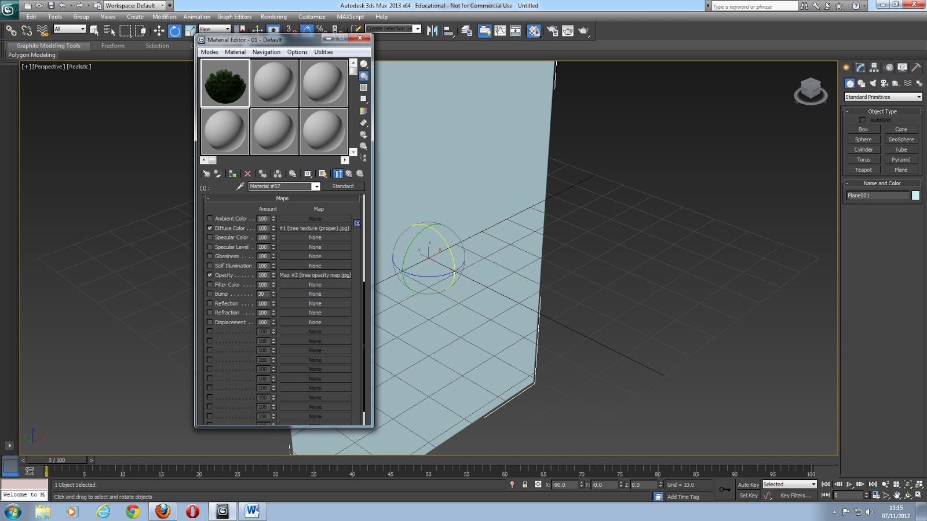Image resolution: width=927 pixels, height=521 pixels.
Task: Click the tree material thumbnail in Material Editor
Action: point(225,82)
